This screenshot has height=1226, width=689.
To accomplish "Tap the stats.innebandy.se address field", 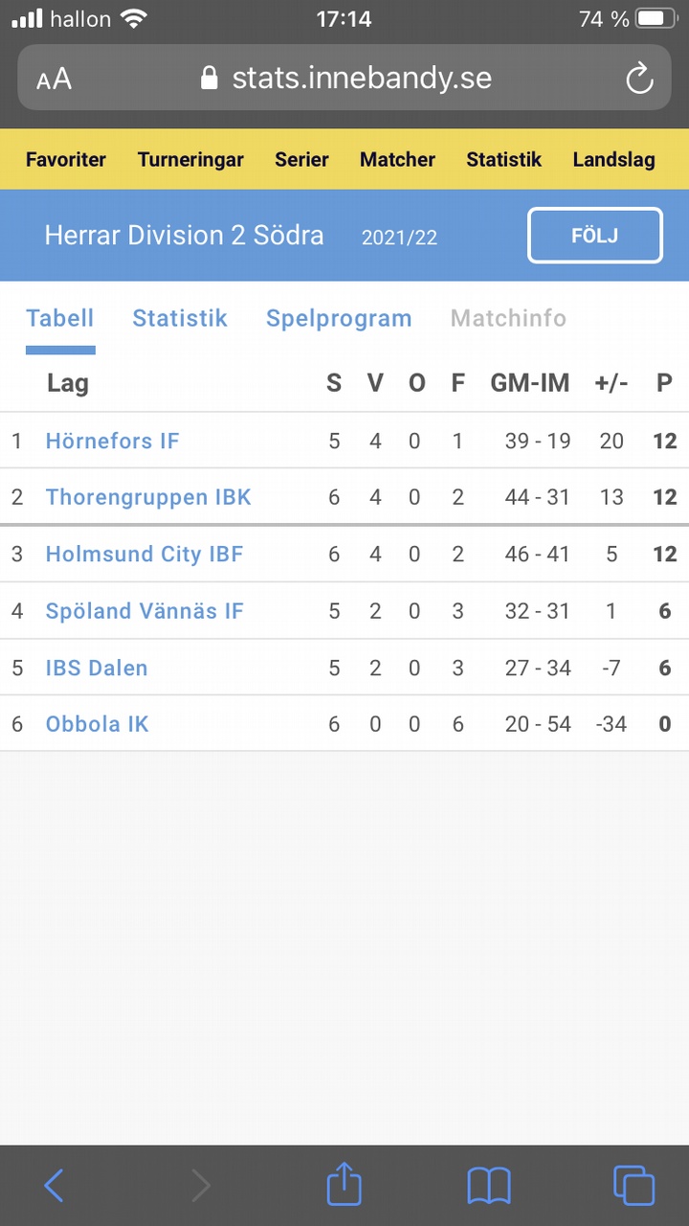I will coord(344,78).
